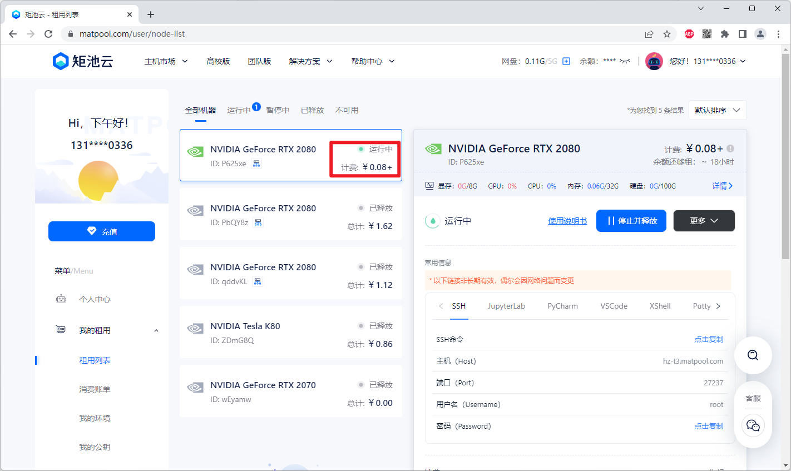Show more connection tabs with right arrow

(718, 306)
